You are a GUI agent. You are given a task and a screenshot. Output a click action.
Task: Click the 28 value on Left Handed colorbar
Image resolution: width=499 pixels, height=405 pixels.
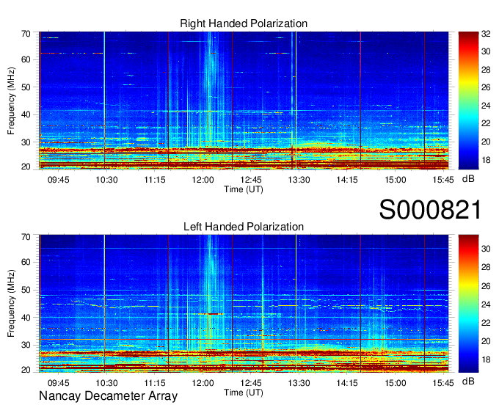tap(486, 267)
